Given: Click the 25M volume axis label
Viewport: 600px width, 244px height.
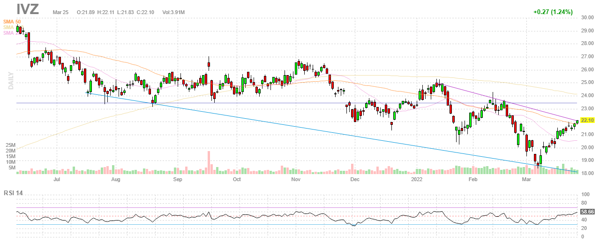Looking at the screenshot, I should (x=11, y=145).
